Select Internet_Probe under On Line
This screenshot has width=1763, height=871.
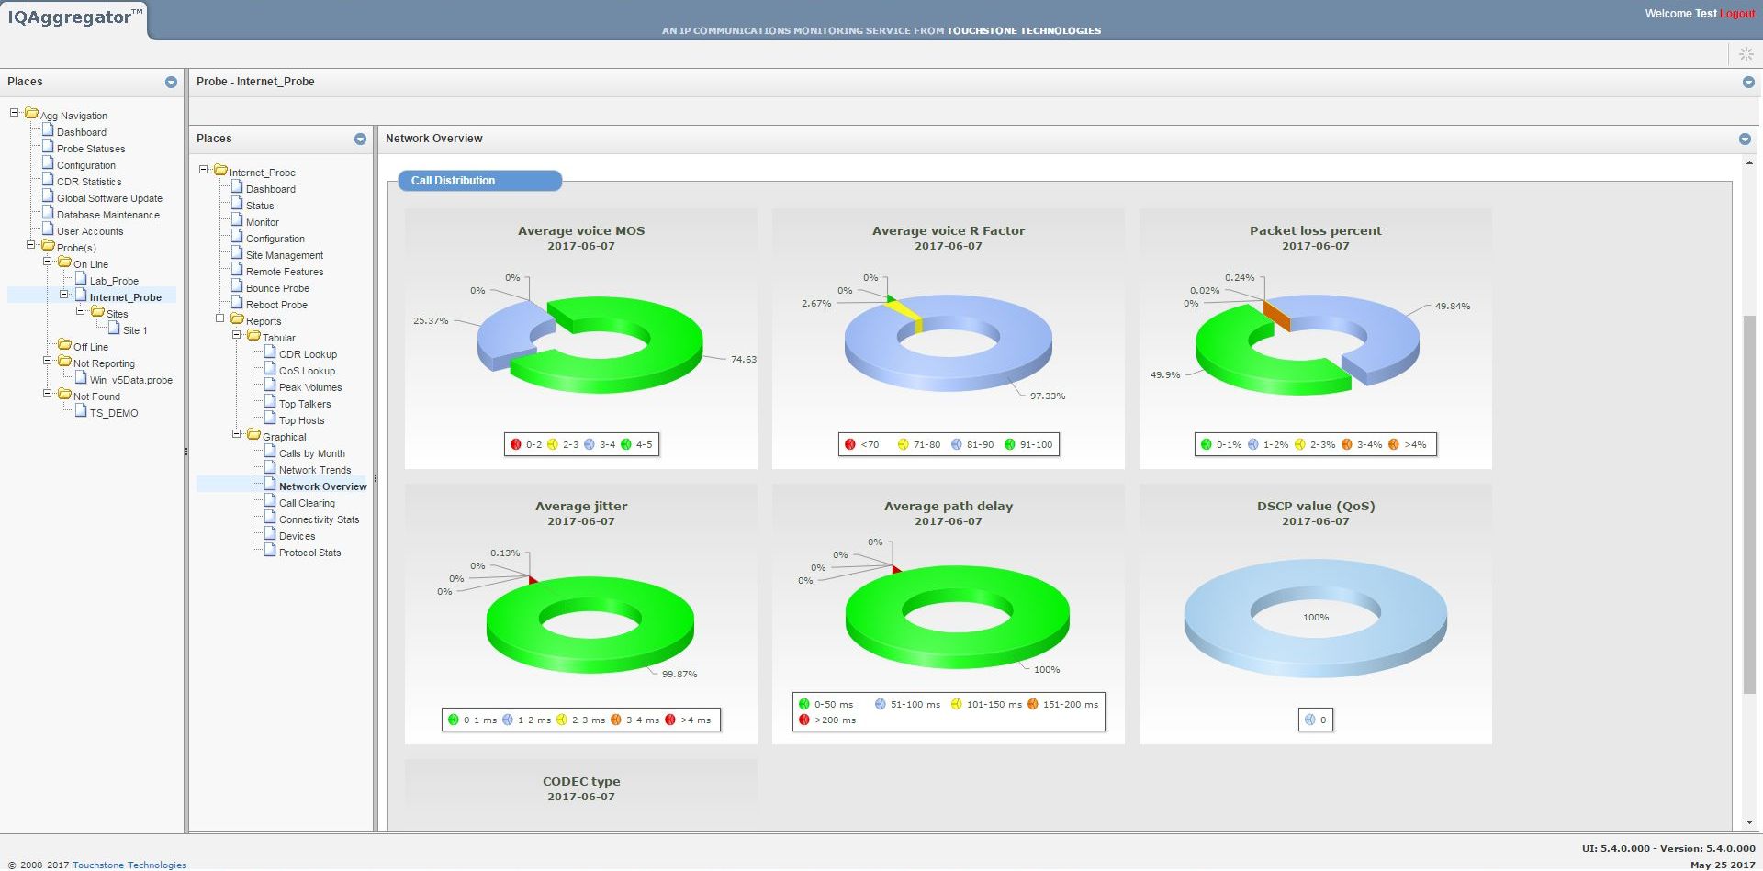[126, 297]
